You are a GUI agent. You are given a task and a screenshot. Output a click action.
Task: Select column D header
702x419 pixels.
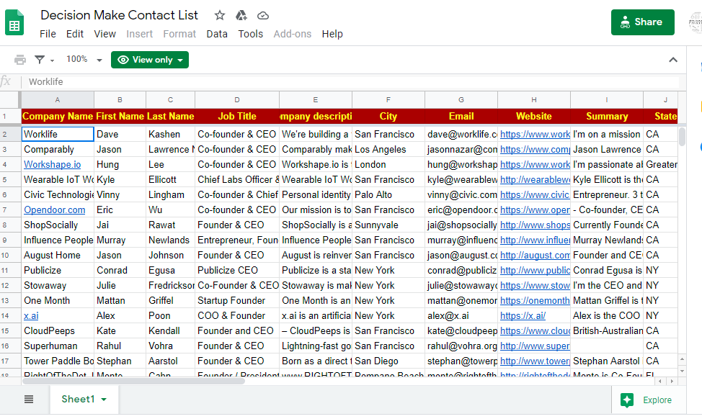(237, 99)
